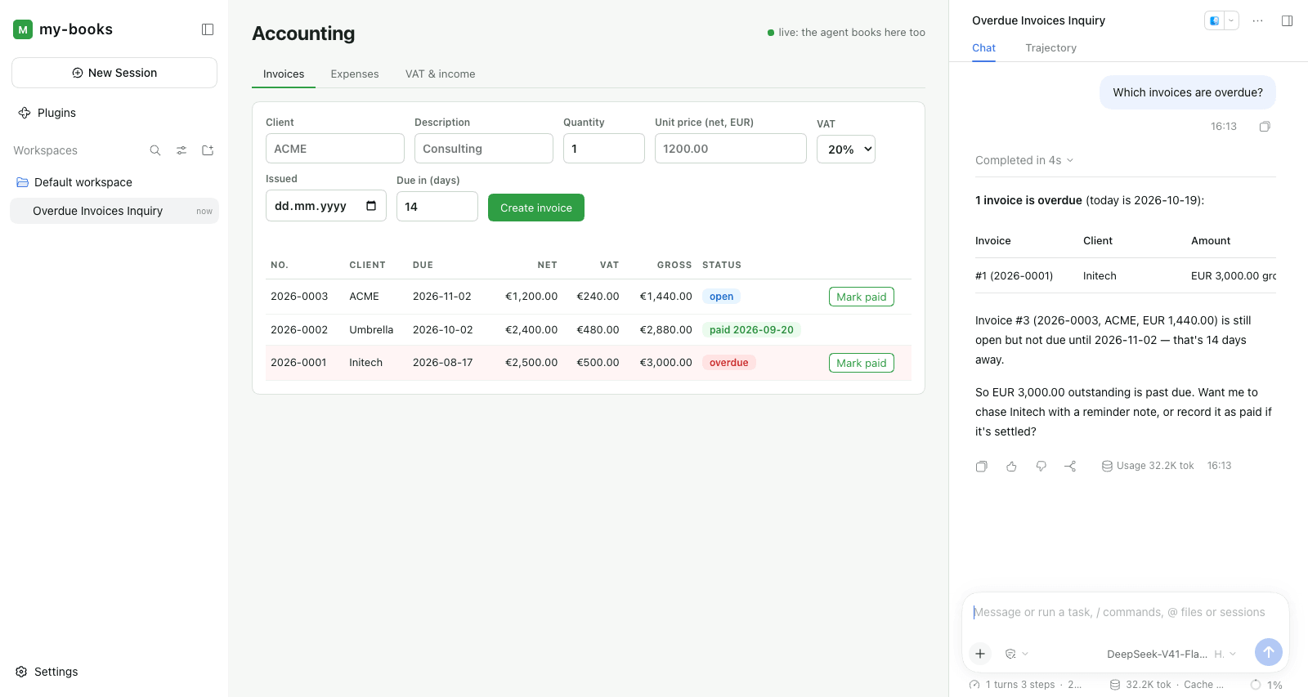Open the Overdue Invoices Inquiry session in sidebar

pyautogui.click(x=114, y=211)
